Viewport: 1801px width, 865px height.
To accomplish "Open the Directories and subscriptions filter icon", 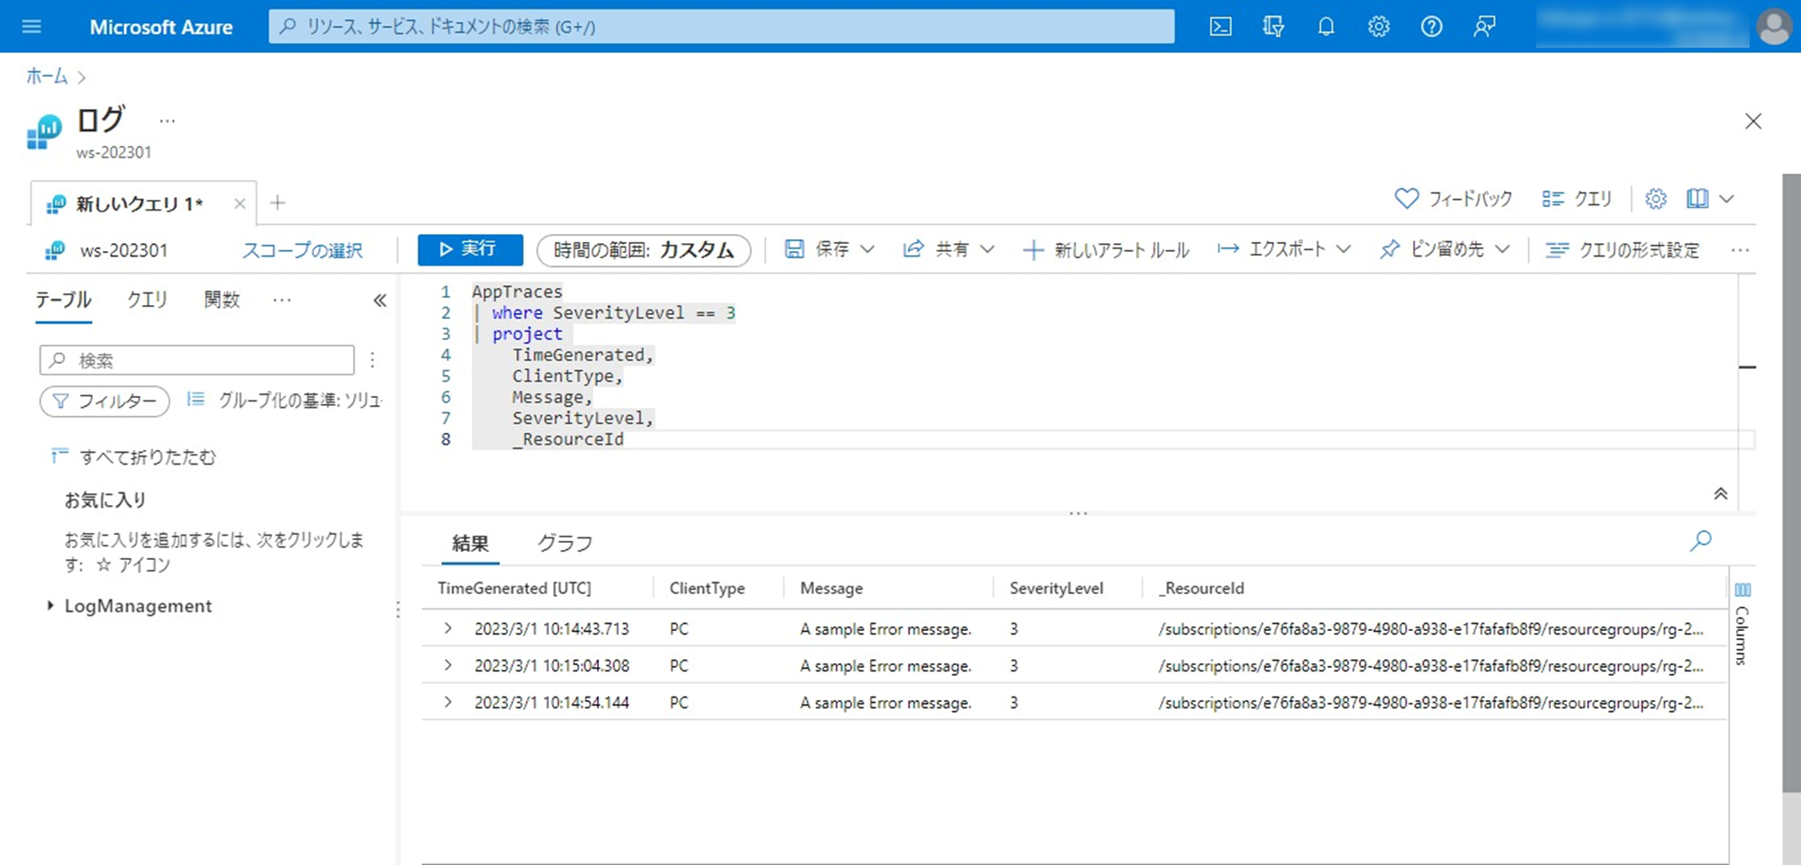I will (x=1273, y=27).
